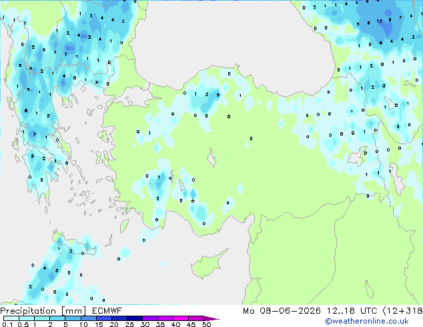Click the '35' legend scale label
423x327 pixels.
pyautogui.click(x=160, y=324)
